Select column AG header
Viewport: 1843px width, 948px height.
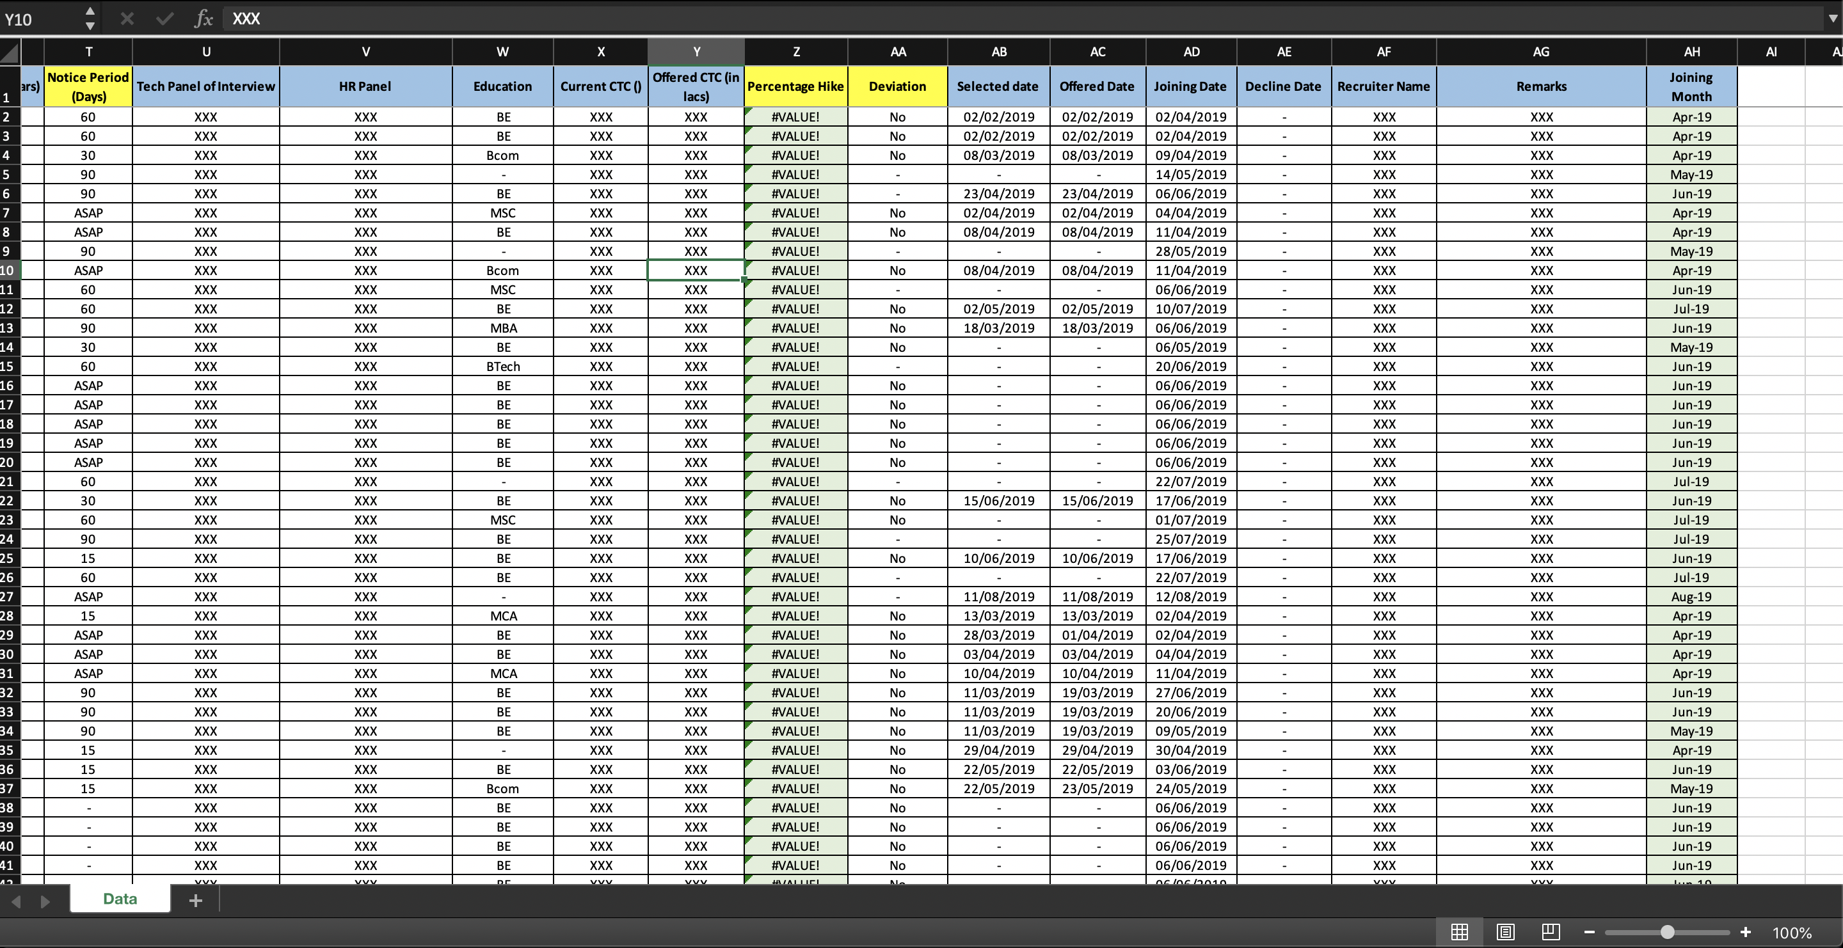click(1541, 51)
